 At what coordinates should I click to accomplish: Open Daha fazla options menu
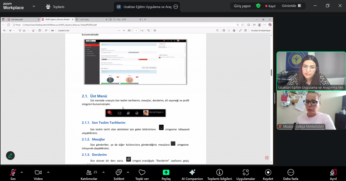pyautogui.click(x=291, y=174)
